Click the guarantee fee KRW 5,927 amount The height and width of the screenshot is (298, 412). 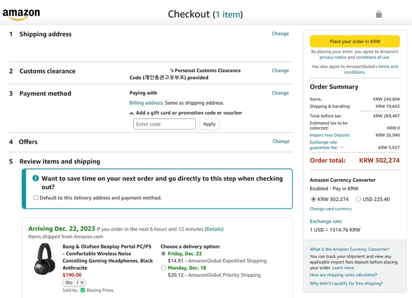coord(389,147)
